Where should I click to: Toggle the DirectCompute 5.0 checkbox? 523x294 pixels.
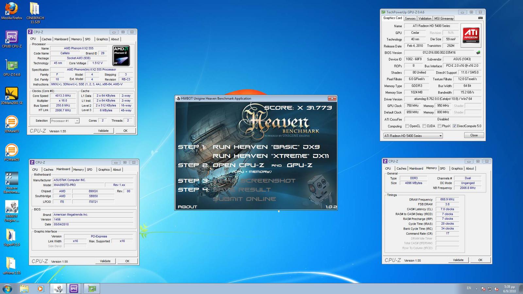click(x=454, y=126)
